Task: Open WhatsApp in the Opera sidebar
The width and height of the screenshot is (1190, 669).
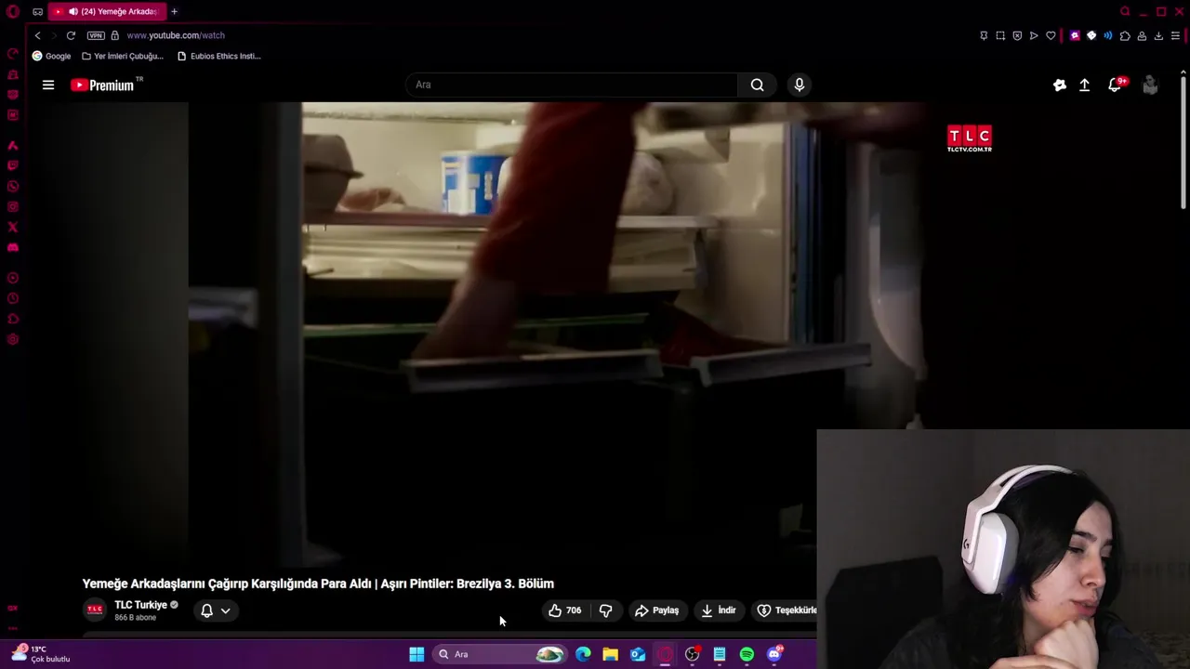Action: (13, 186)
